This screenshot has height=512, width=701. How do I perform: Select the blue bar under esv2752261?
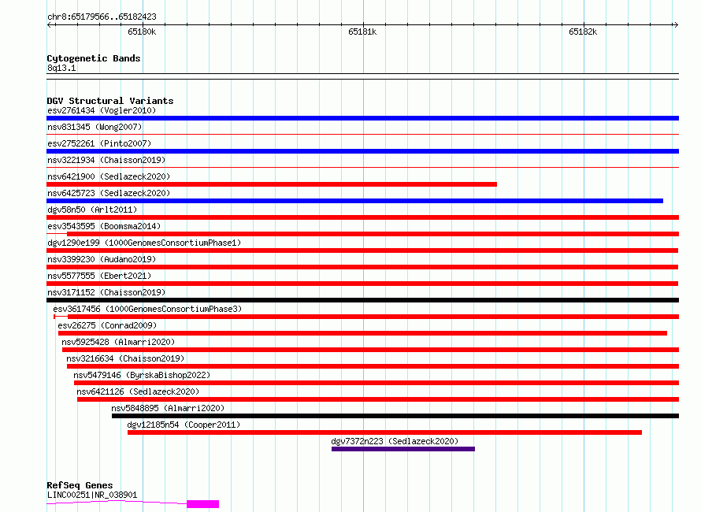362,151
